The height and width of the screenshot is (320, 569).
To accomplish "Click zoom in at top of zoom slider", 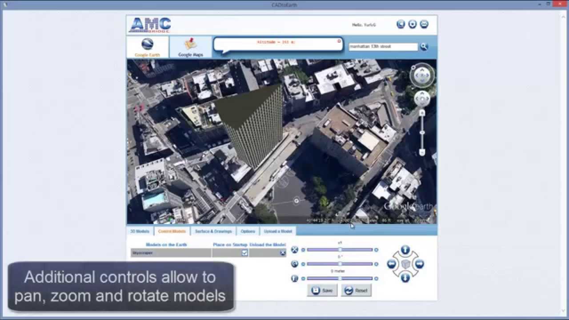I will point(422,113).
